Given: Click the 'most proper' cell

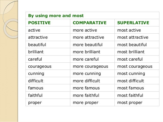Looking at the screenshot, I should coord(130,103).
